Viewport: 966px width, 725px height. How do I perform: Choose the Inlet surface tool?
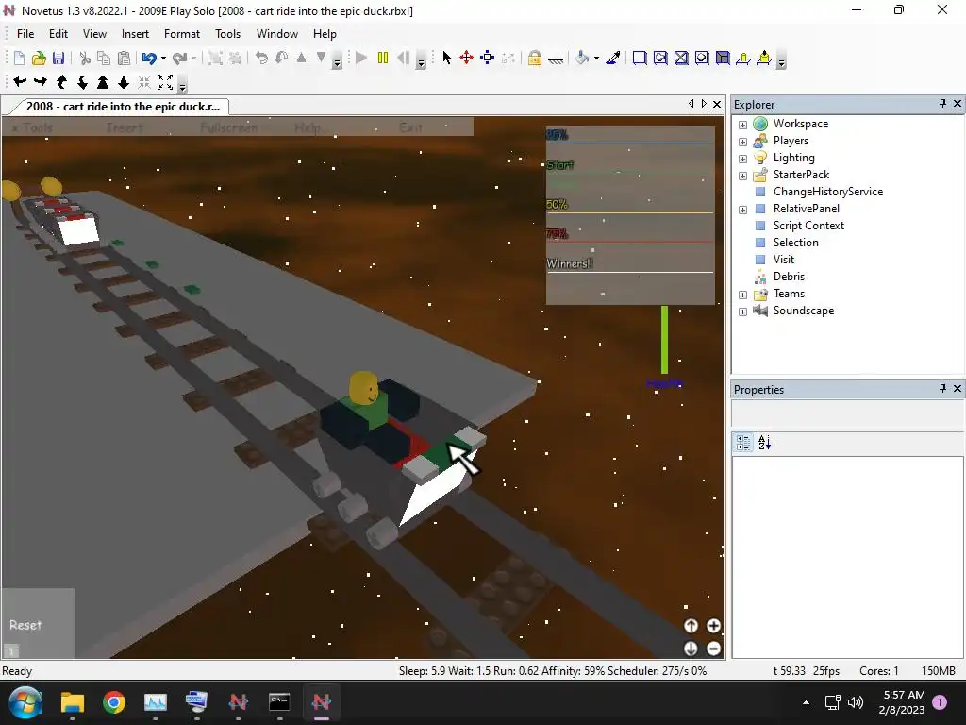coord(723,58)
